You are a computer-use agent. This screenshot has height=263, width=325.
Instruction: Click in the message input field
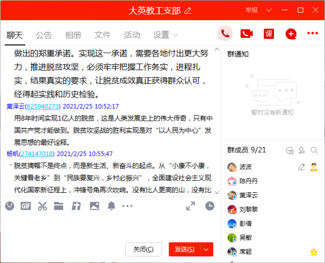coord(110,227)
